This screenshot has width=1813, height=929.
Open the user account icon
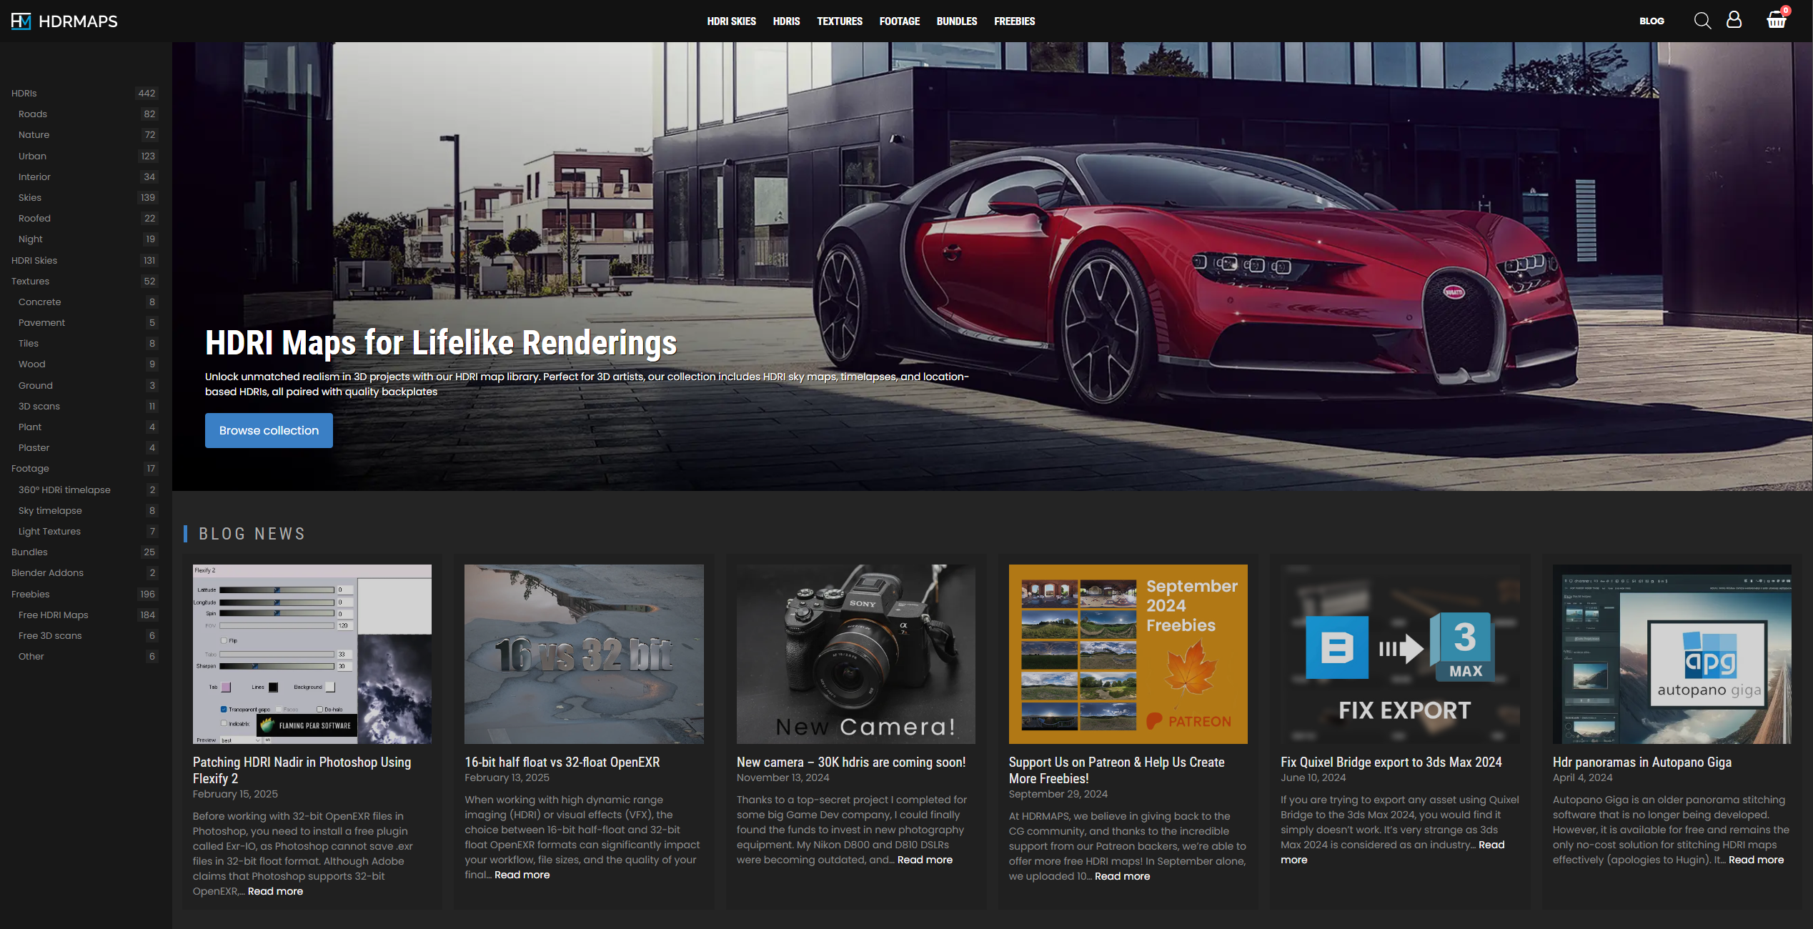[1734, 20]
